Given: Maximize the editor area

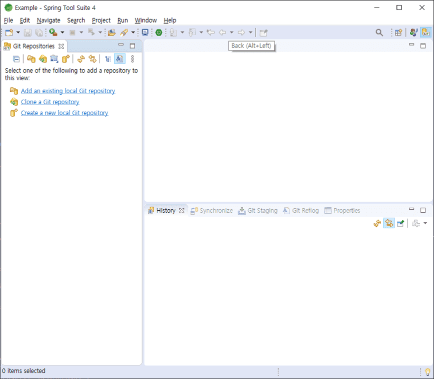Looking at the screenshot, I should tap(423, 46).
